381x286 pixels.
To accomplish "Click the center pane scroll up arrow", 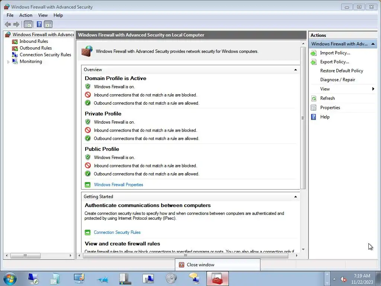I will click(x=303, y=44).
